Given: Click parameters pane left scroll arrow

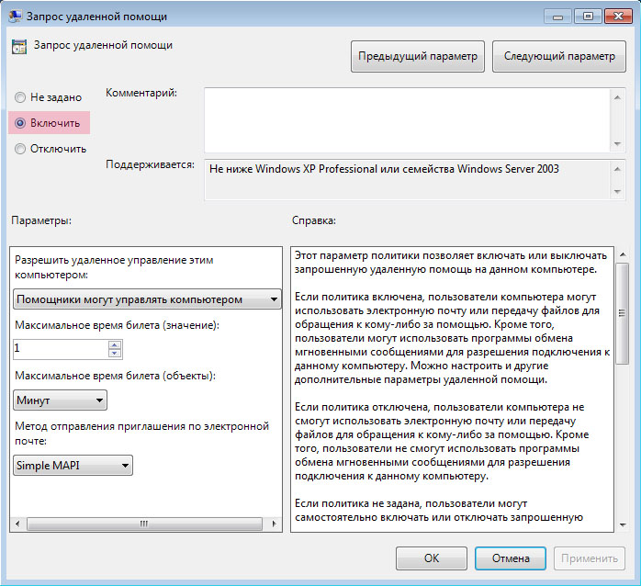Looking at the screenshot, I should click(x=17, y=524).
